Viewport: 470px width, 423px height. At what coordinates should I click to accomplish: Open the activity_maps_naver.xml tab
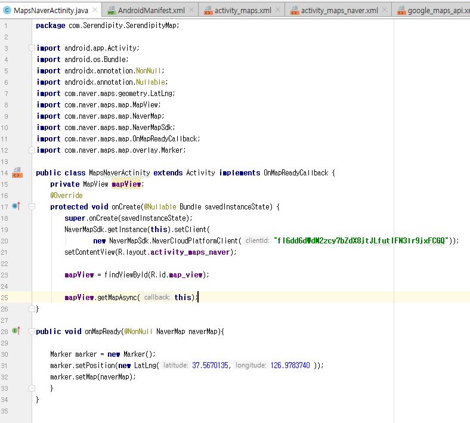tap(339, 11)
